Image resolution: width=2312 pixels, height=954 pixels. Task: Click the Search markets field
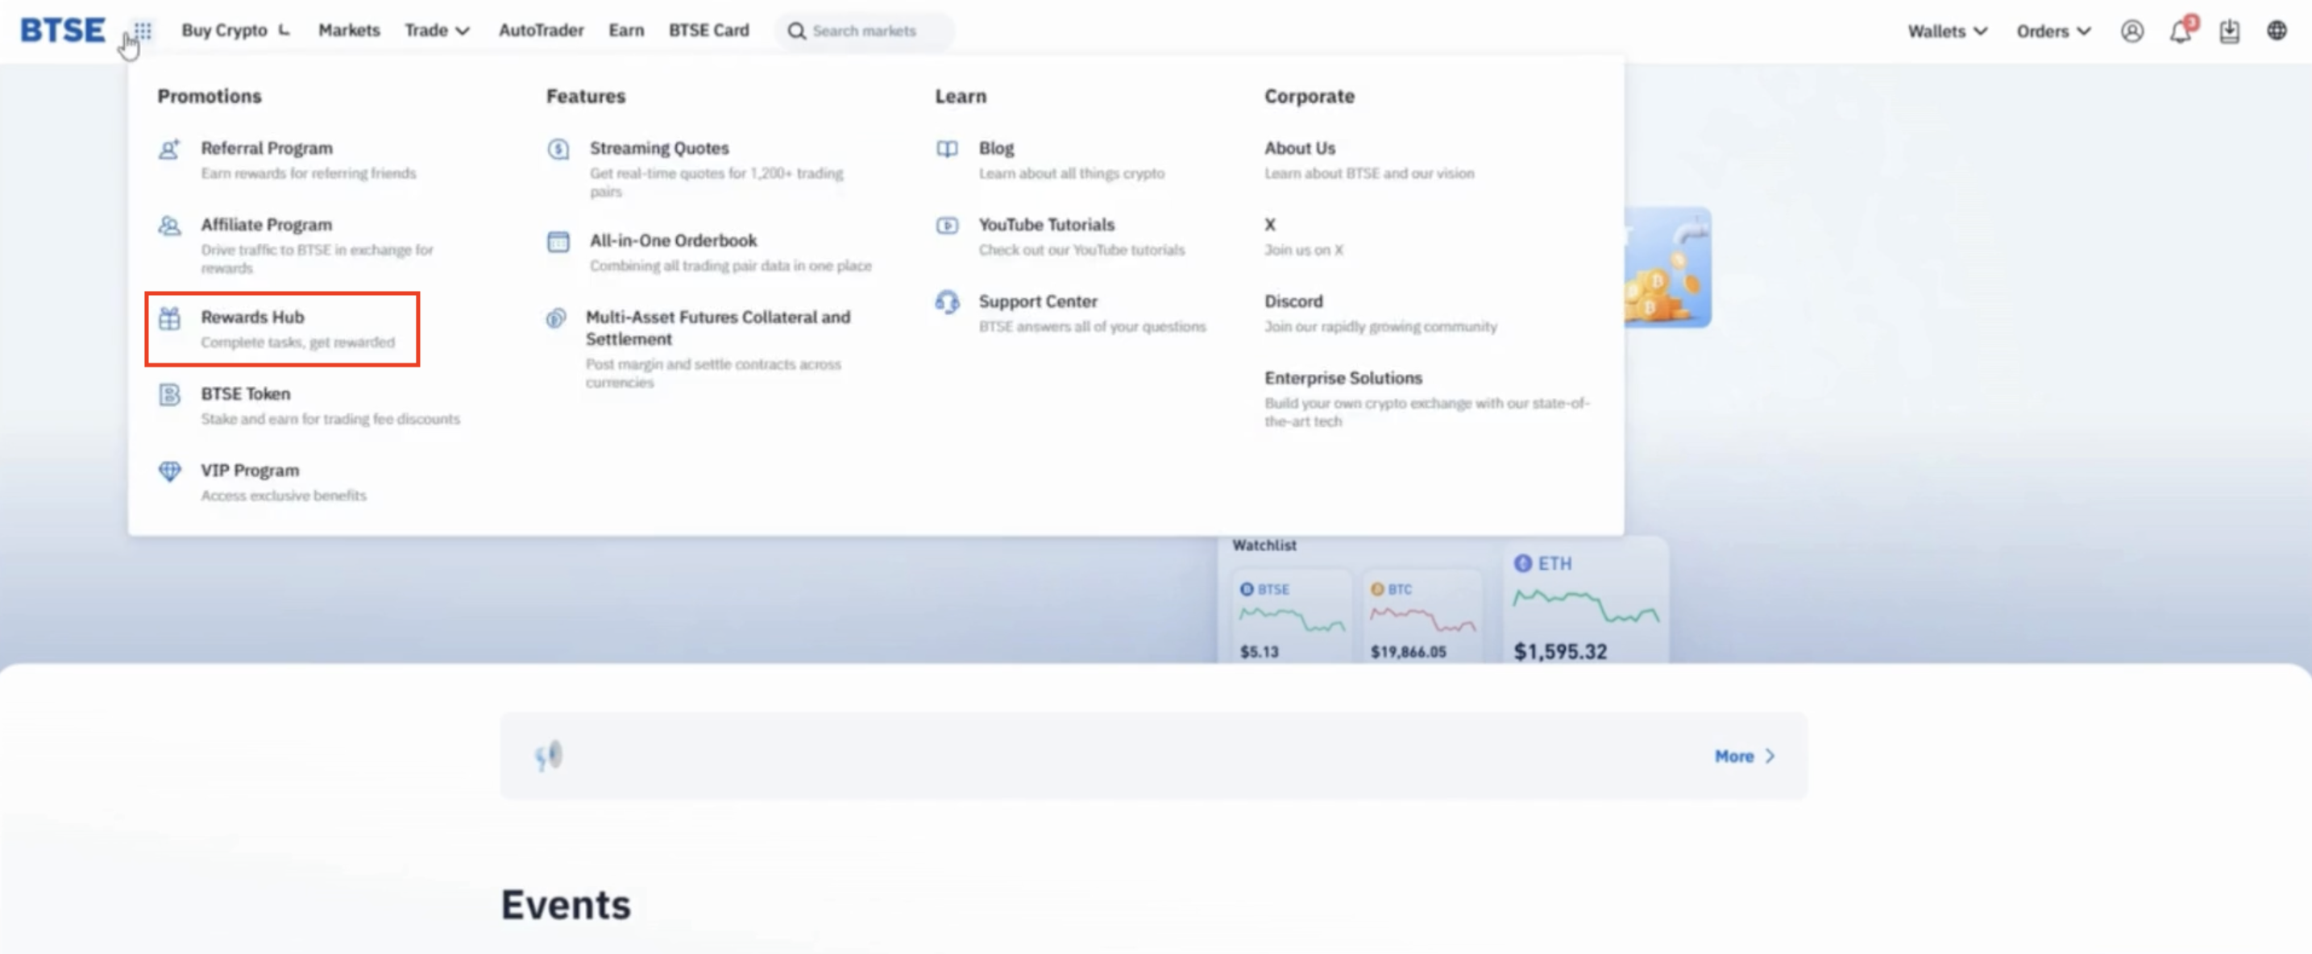[863, 31]
